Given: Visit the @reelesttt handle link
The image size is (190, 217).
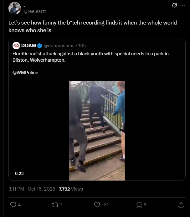Looking at the screenshot, I should point(35,11).
